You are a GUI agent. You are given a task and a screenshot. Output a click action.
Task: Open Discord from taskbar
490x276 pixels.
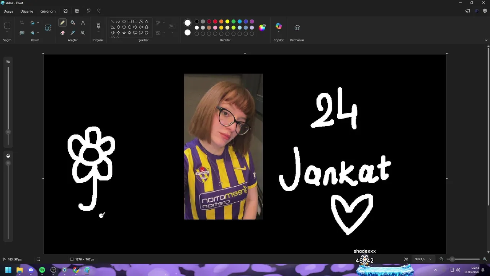tap(31, 270)
